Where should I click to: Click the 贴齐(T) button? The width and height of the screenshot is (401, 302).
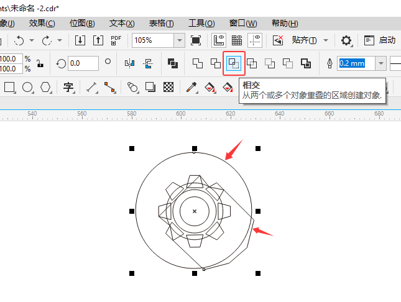click(x=305, y=40)
